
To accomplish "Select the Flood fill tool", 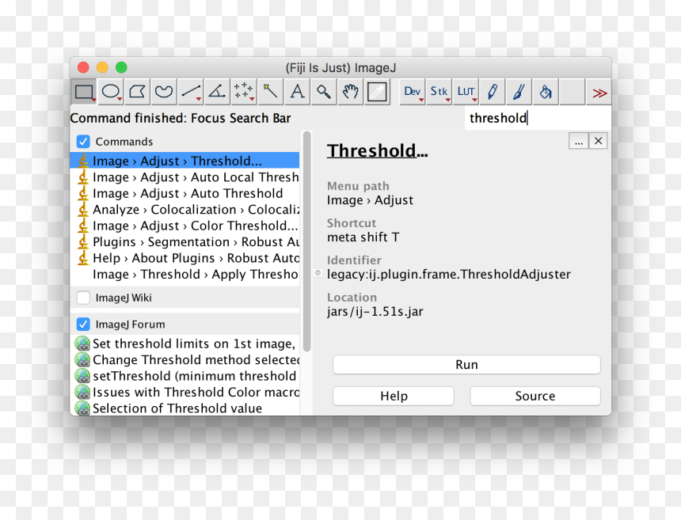I will coord(546,92).
